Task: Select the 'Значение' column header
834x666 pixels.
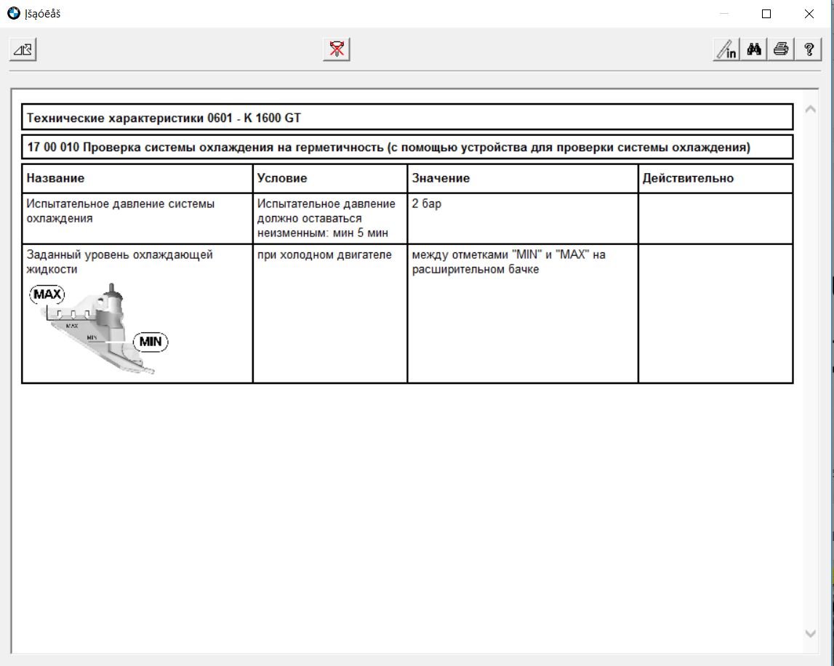Action: tap(441, 178)
